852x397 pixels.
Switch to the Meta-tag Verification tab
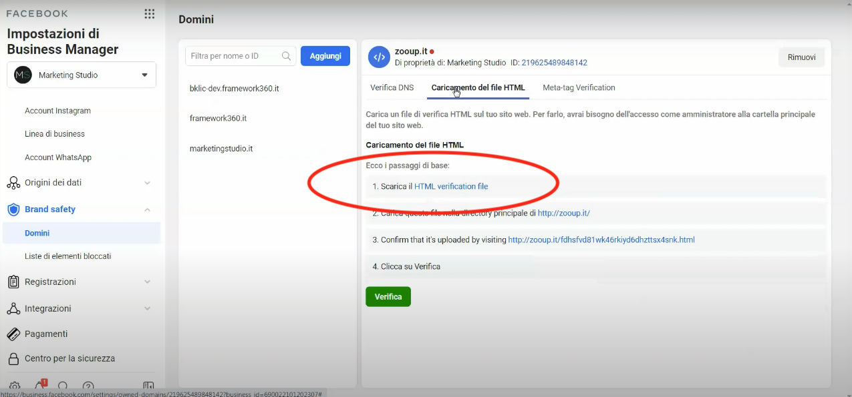579,87
